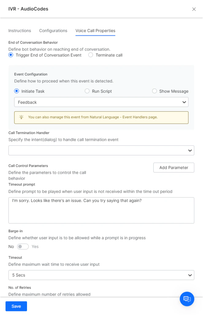Enable Barge-in by switching to Yes
The width and height of the screenshot is (203, 315).
(23, 246)
